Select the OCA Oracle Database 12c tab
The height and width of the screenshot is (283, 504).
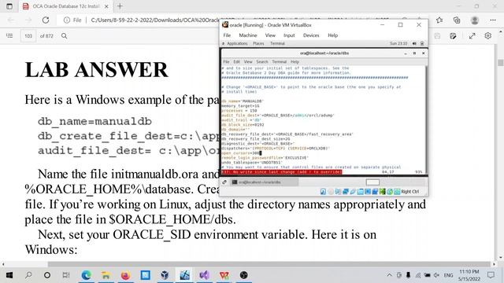point(66,6)
